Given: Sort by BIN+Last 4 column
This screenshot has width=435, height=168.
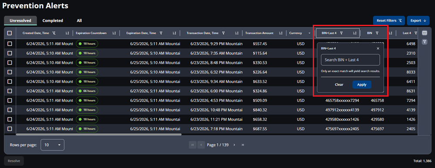Looking at the screenshot, I should (x=355, y=33).
